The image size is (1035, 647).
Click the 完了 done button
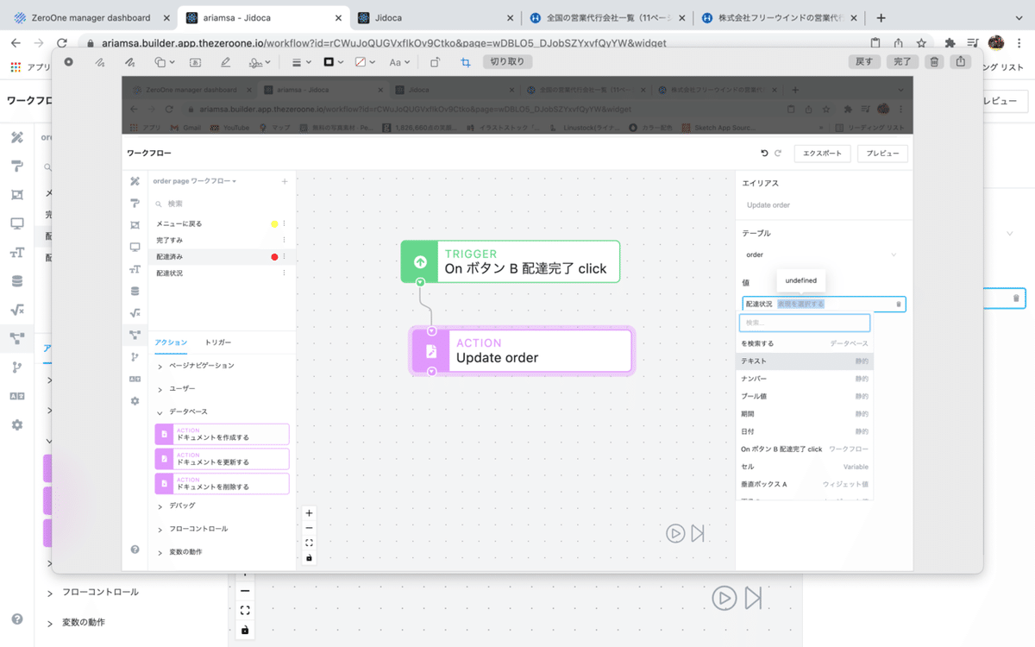(902, 62)
